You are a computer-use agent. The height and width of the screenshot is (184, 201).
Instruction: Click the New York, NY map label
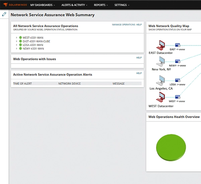161,69
